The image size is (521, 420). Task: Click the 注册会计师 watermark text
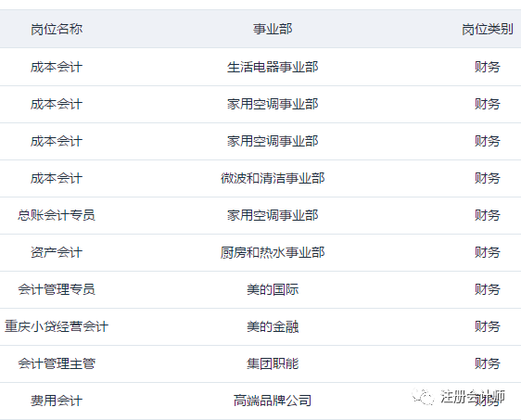click(x=473, y=397)
